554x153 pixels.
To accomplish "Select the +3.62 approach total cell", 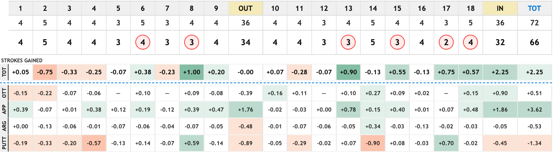I will [x=534, y=110].
